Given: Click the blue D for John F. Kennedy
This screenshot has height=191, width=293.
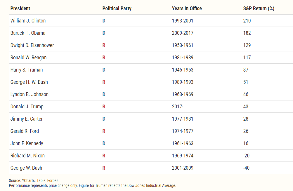Looking at the screenshot, I should pos(104,143).
